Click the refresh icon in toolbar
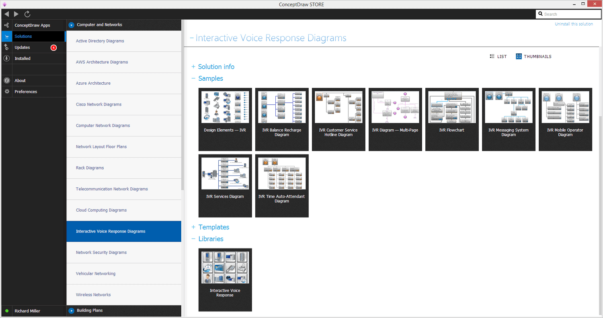This screenshot has height=318, width=603. [x=27, y=14]
